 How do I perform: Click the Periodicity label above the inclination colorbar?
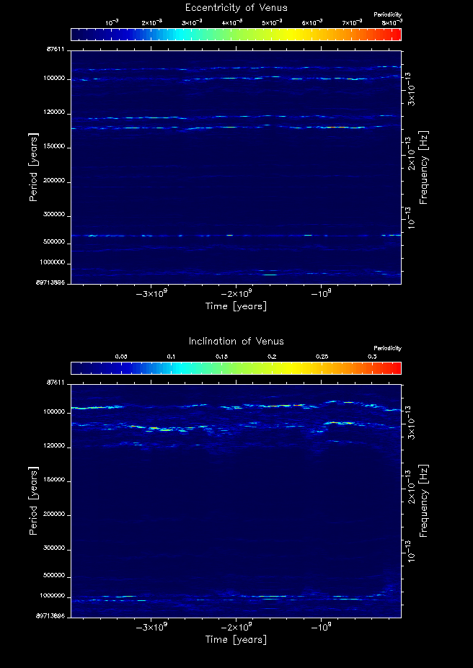[386, 349]
